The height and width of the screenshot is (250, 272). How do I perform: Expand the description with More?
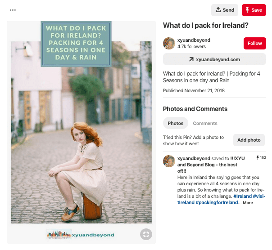click(248, 203)
